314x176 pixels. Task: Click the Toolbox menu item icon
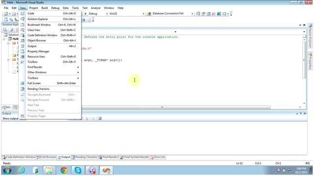click(x=23, y=62)
